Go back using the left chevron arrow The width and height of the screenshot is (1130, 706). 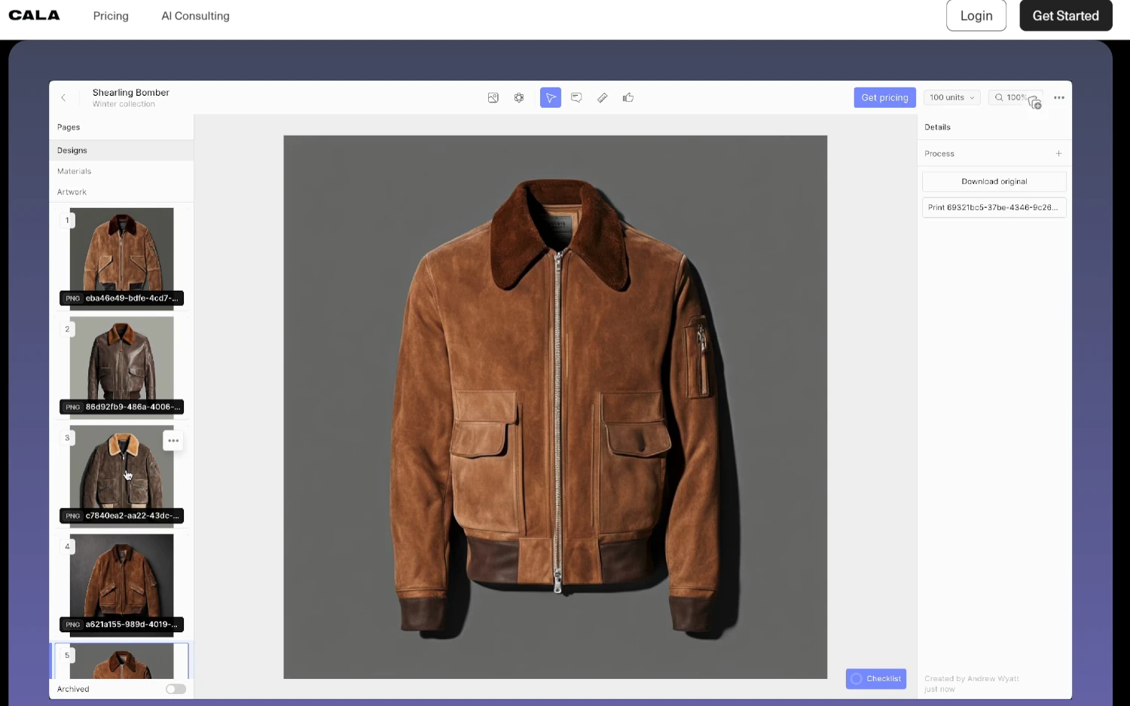[x=63, y=98]
